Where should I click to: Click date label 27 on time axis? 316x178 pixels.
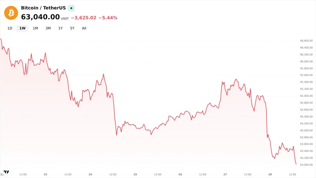pyautogui.click(x=225, y=174)
